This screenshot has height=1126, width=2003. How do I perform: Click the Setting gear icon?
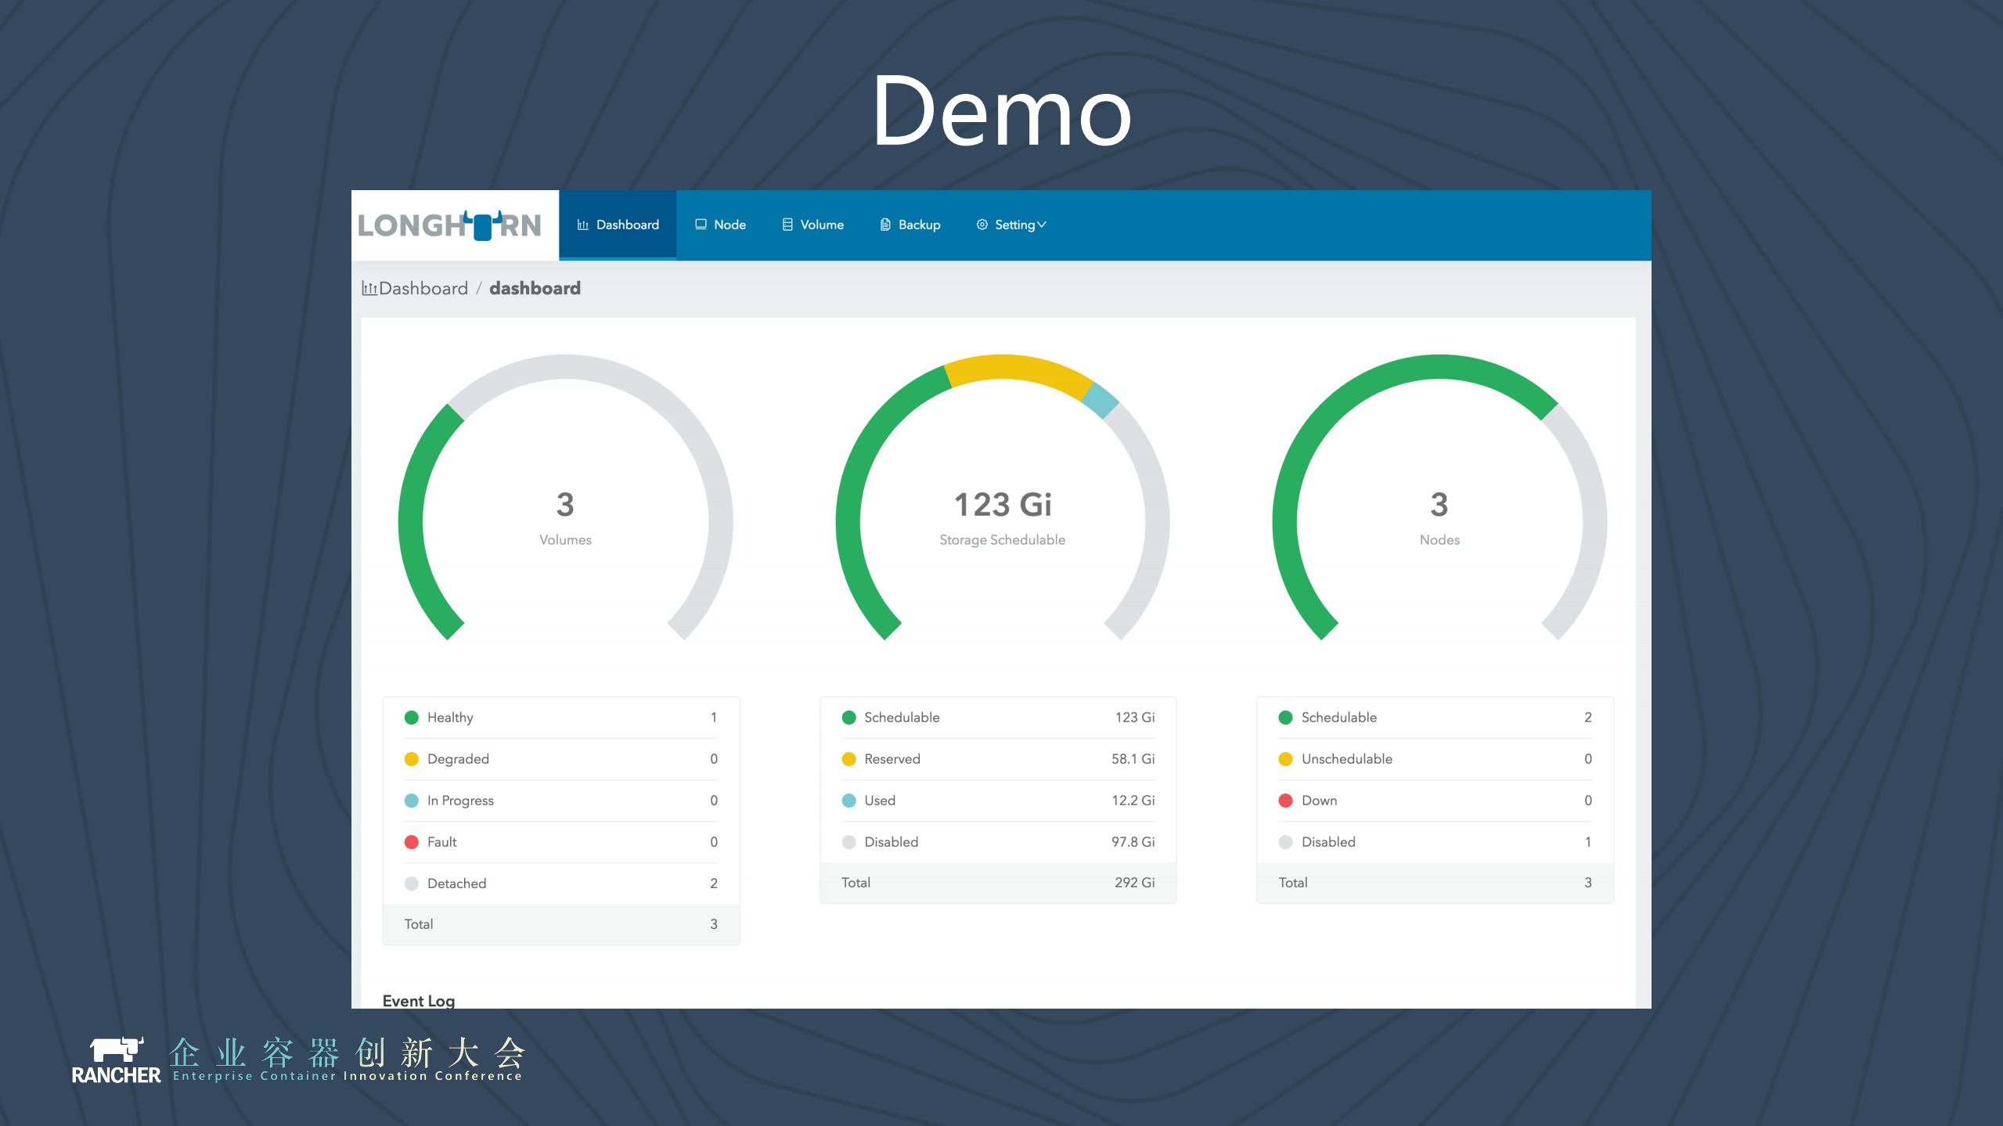(982, 225)
